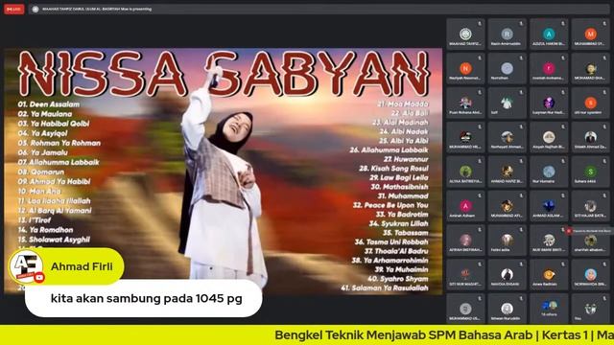Open the AHMAD ASLAM participant tile
The image size is (614, 345).
pos(549,207)
